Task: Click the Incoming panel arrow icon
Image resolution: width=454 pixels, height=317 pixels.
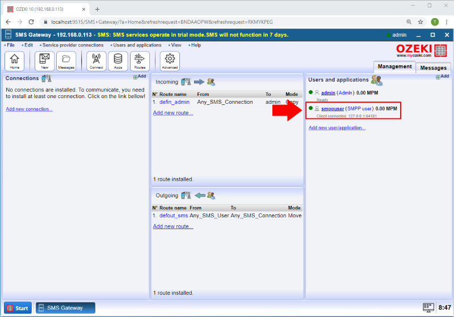Action: [x=199, y=82]
